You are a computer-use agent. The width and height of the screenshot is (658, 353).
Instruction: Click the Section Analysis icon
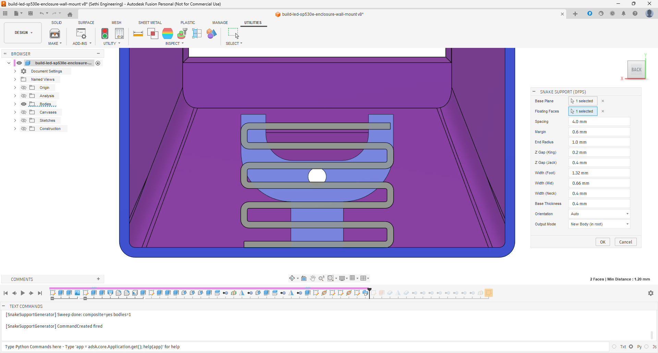click(197, 34)
